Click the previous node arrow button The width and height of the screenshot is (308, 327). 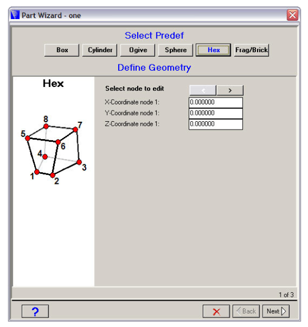(203, 90)
